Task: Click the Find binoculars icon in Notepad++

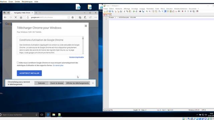Action: [140, 11]
